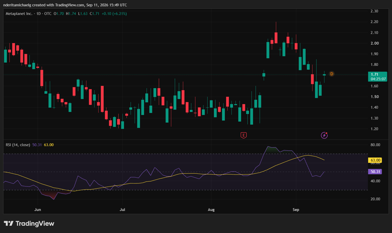
Task: Click the 1.20 price scale label
Action: [374, 129]
